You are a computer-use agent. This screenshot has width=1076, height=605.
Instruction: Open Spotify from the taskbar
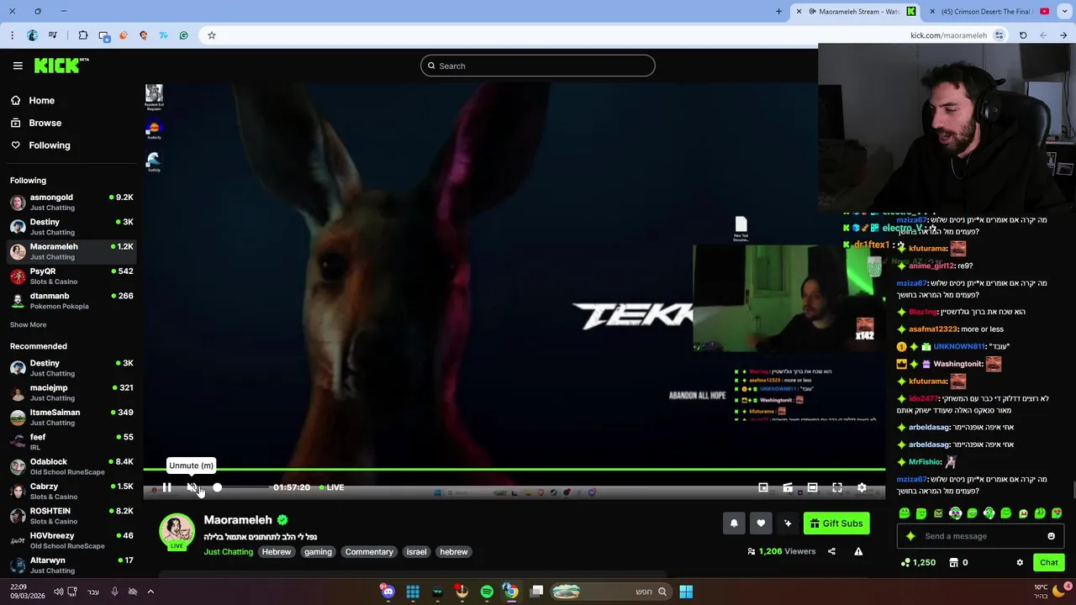487,592
